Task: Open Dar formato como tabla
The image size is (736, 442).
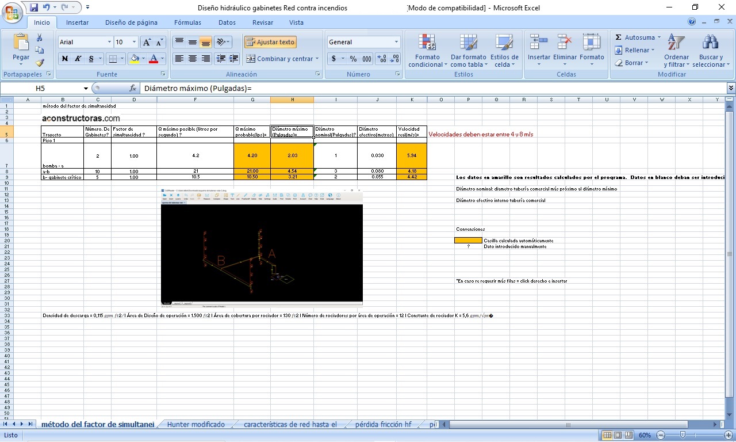Action: click(x=468, y=51)
